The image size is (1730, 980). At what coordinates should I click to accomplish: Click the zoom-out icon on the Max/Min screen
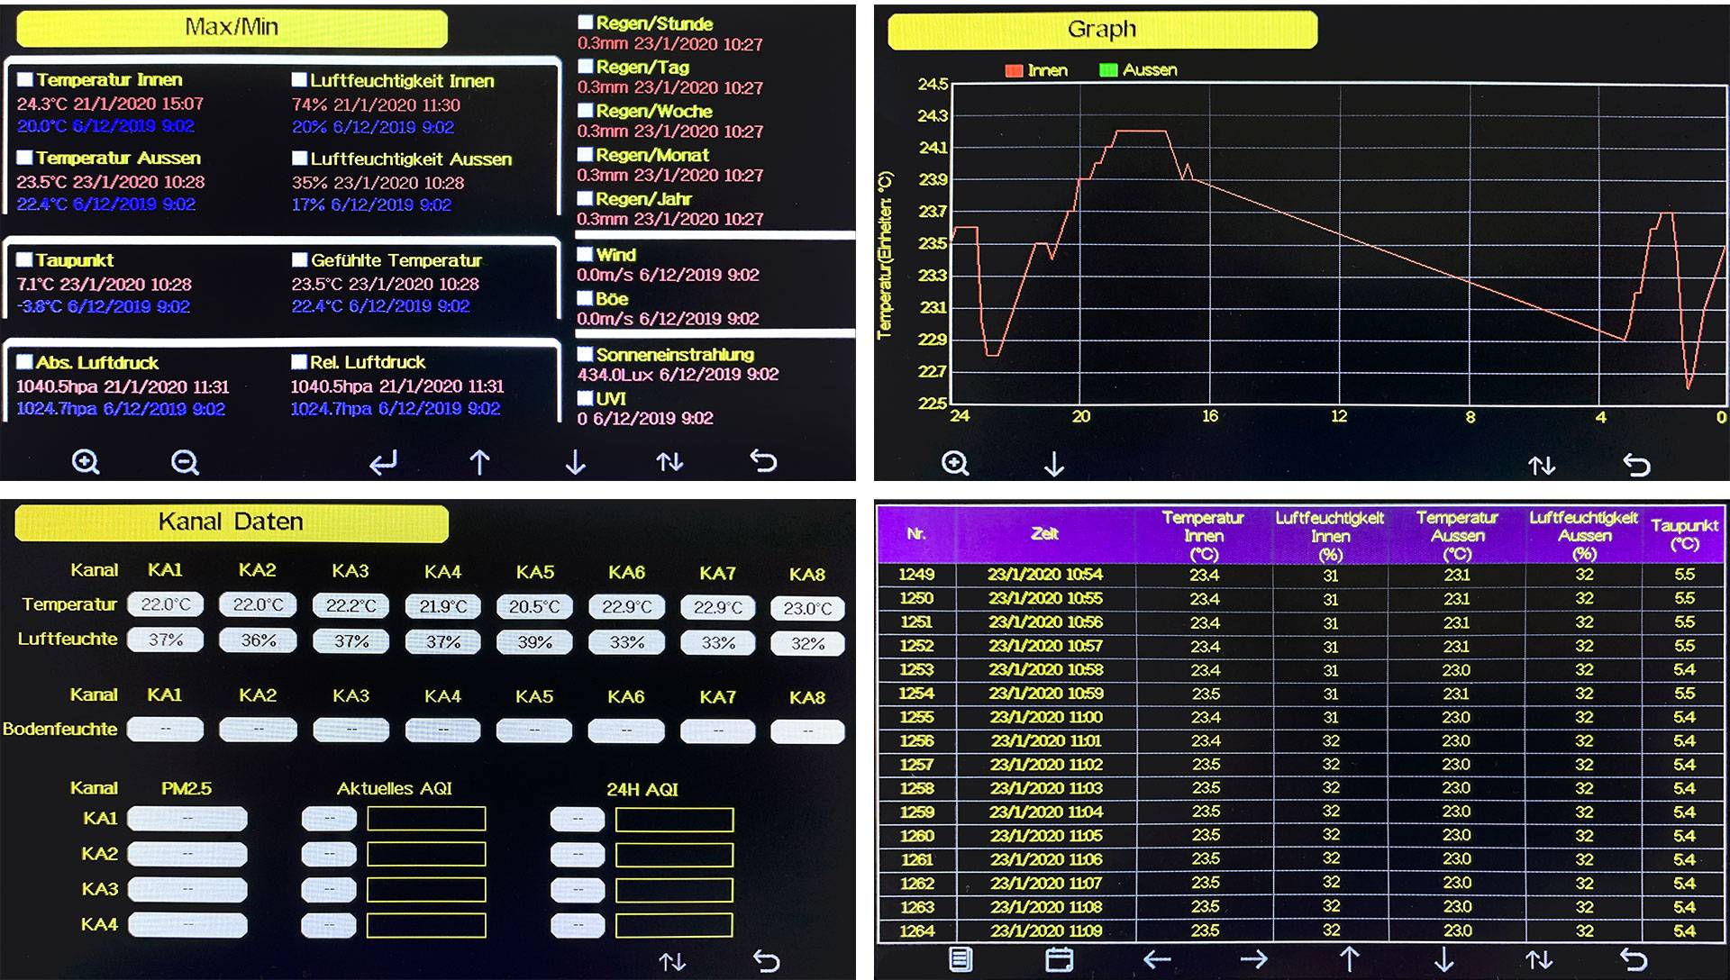coord(185,462)
